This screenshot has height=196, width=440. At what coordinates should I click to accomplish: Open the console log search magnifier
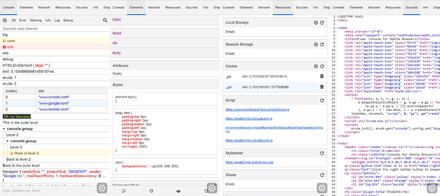click(105, 20)
